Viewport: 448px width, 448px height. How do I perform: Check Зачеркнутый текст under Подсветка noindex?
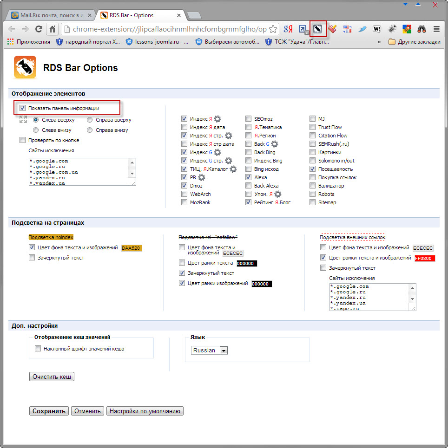(32, 258)
